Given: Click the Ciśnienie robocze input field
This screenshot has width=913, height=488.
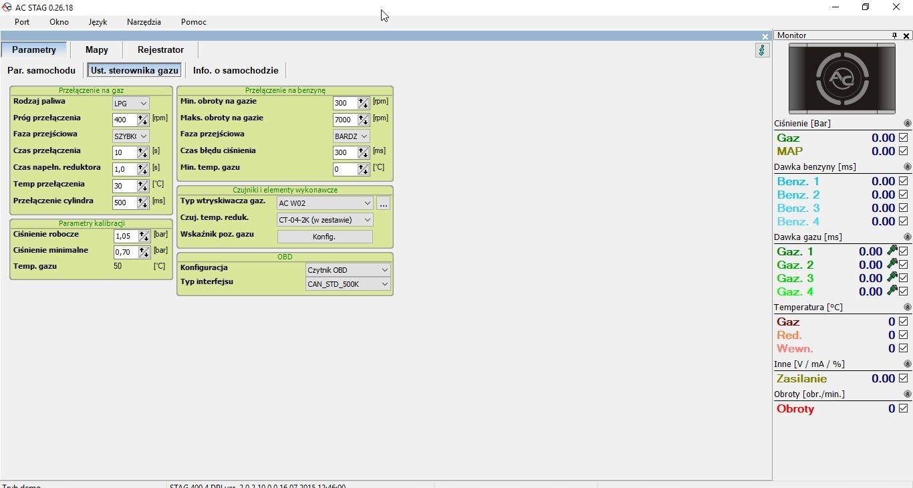Looking at the screenshot, I should (125, 236).
